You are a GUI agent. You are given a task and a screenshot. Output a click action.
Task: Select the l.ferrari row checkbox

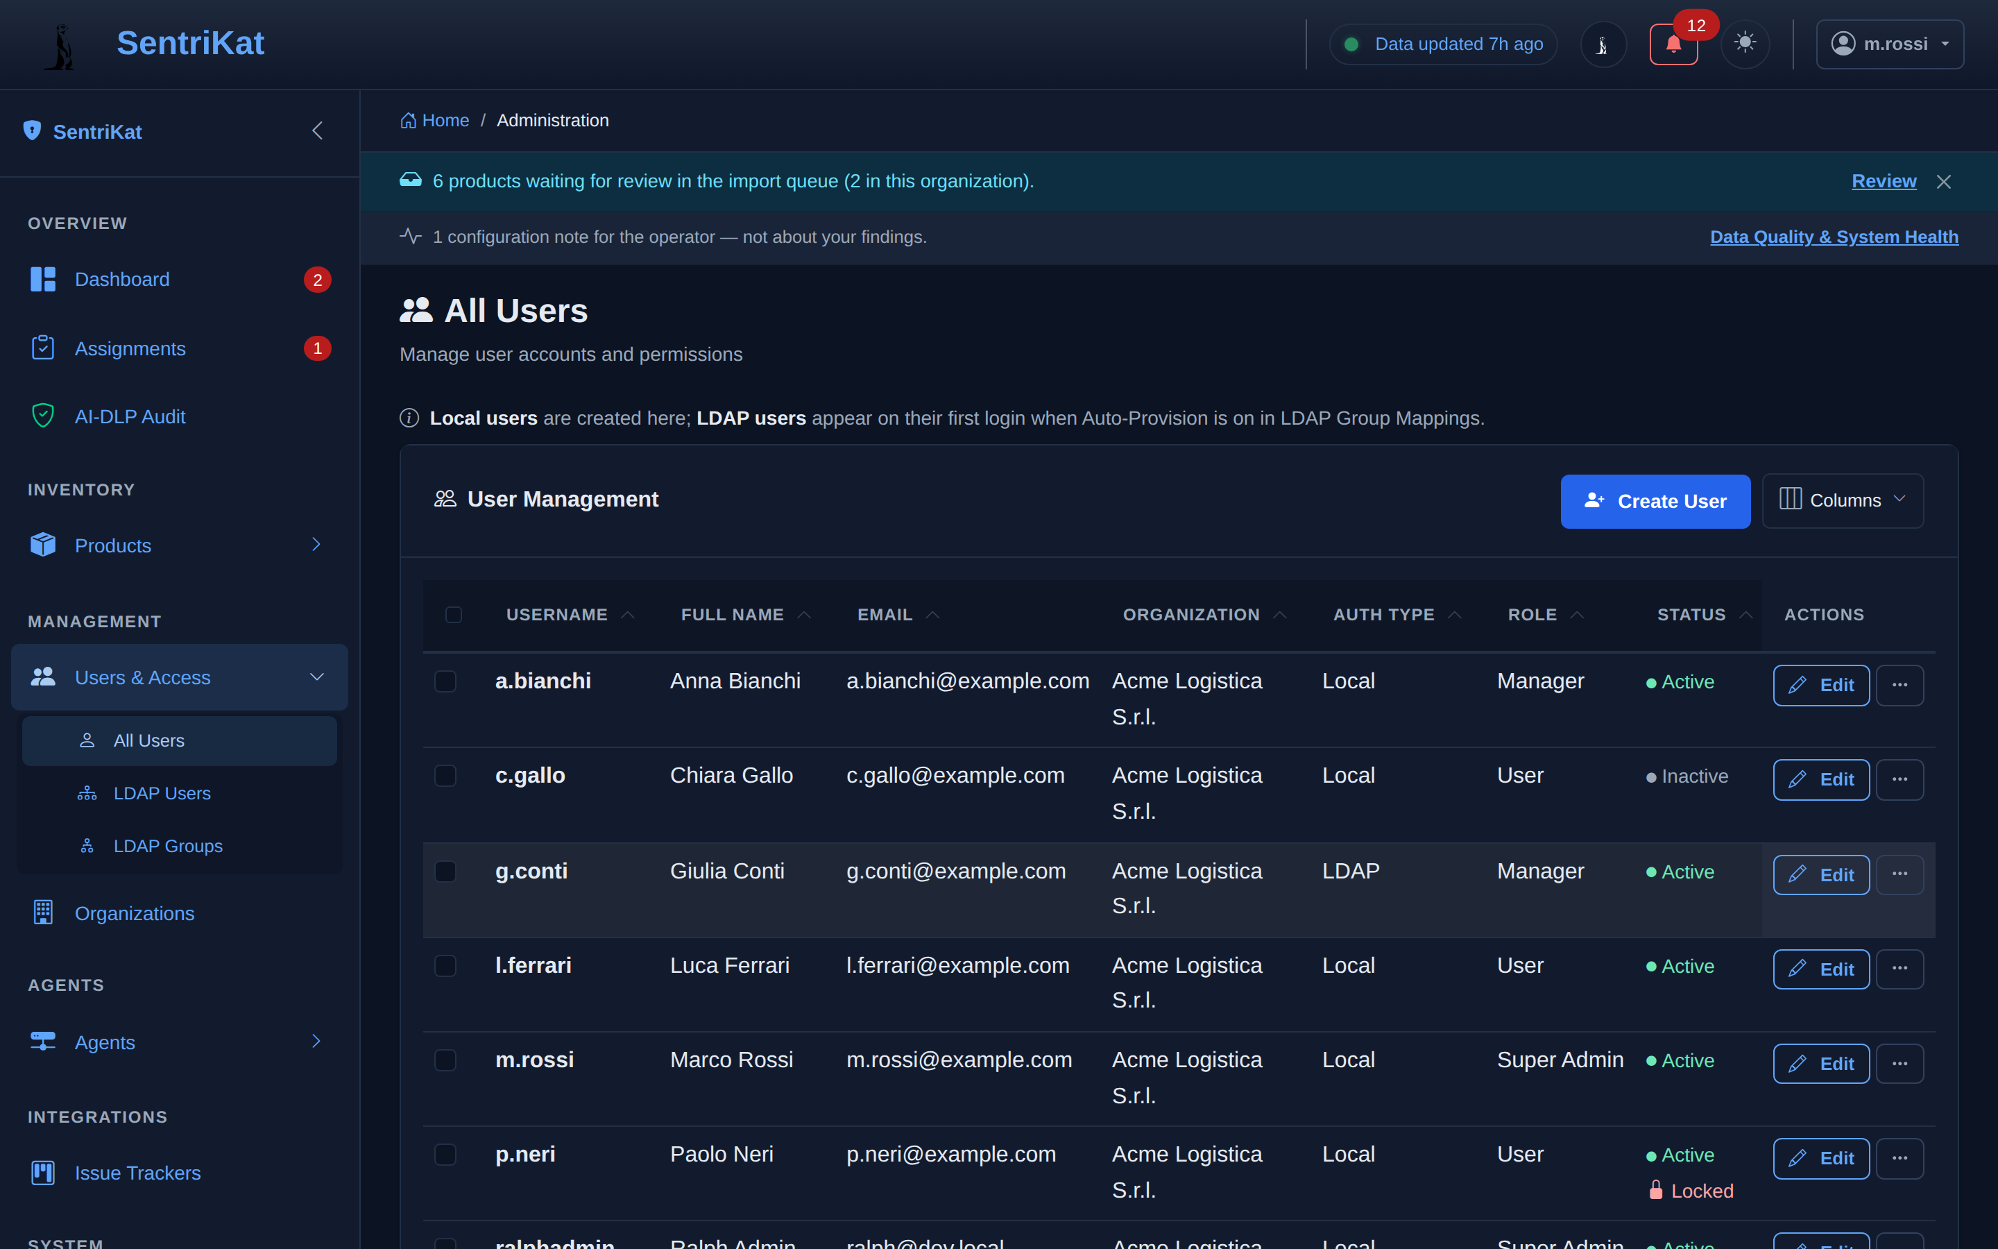pos(445,966)
